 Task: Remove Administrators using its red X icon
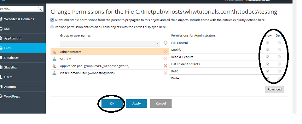165,52
